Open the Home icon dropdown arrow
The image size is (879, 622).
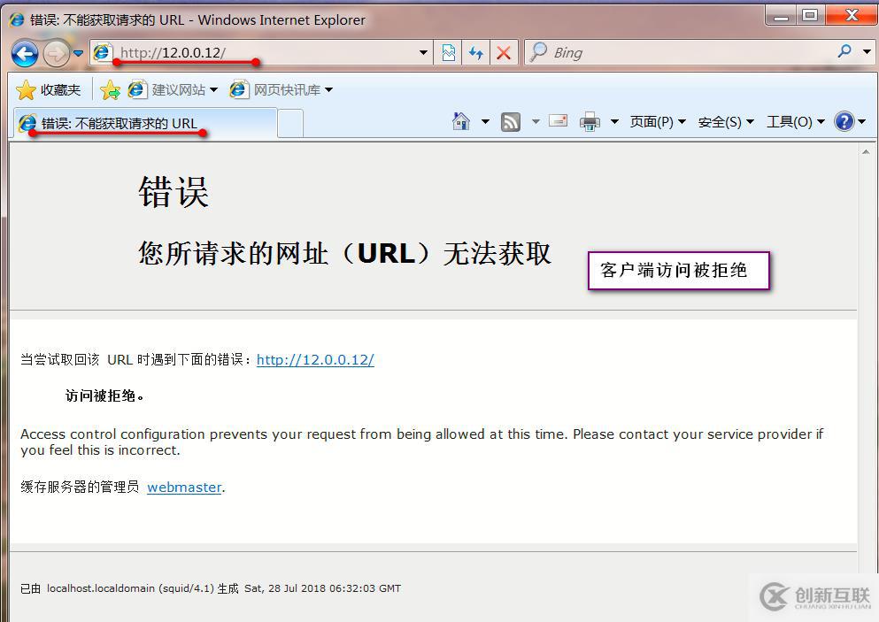click(483, 121)
